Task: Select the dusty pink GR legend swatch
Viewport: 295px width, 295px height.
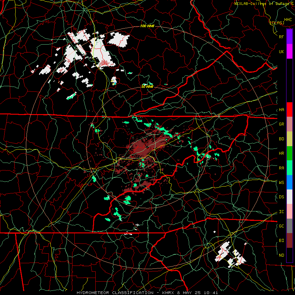Action: click(289, 124)
